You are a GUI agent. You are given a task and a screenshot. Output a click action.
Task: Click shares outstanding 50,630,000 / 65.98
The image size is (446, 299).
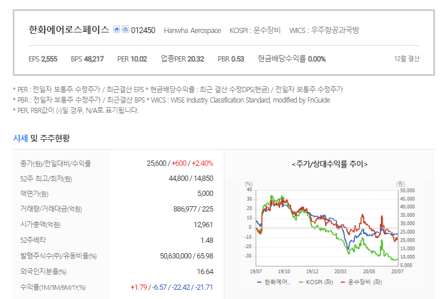pyautogui.click(x=187, y=256)
